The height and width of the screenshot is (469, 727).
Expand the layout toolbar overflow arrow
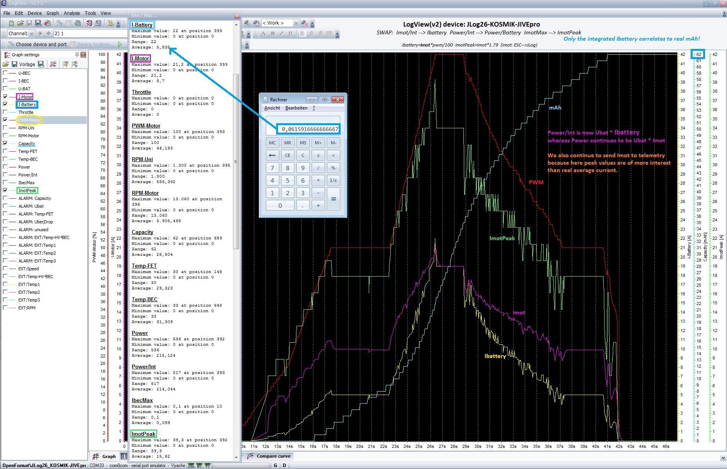(x=312, y=24)
